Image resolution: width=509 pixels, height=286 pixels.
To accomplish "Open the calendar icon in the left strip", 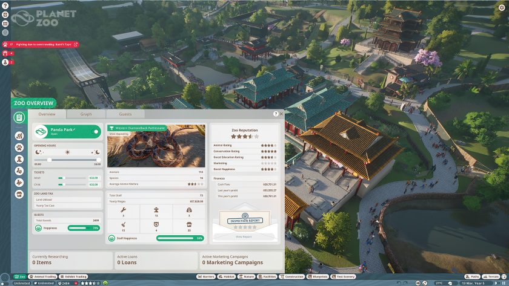I will tap(5, 24).
